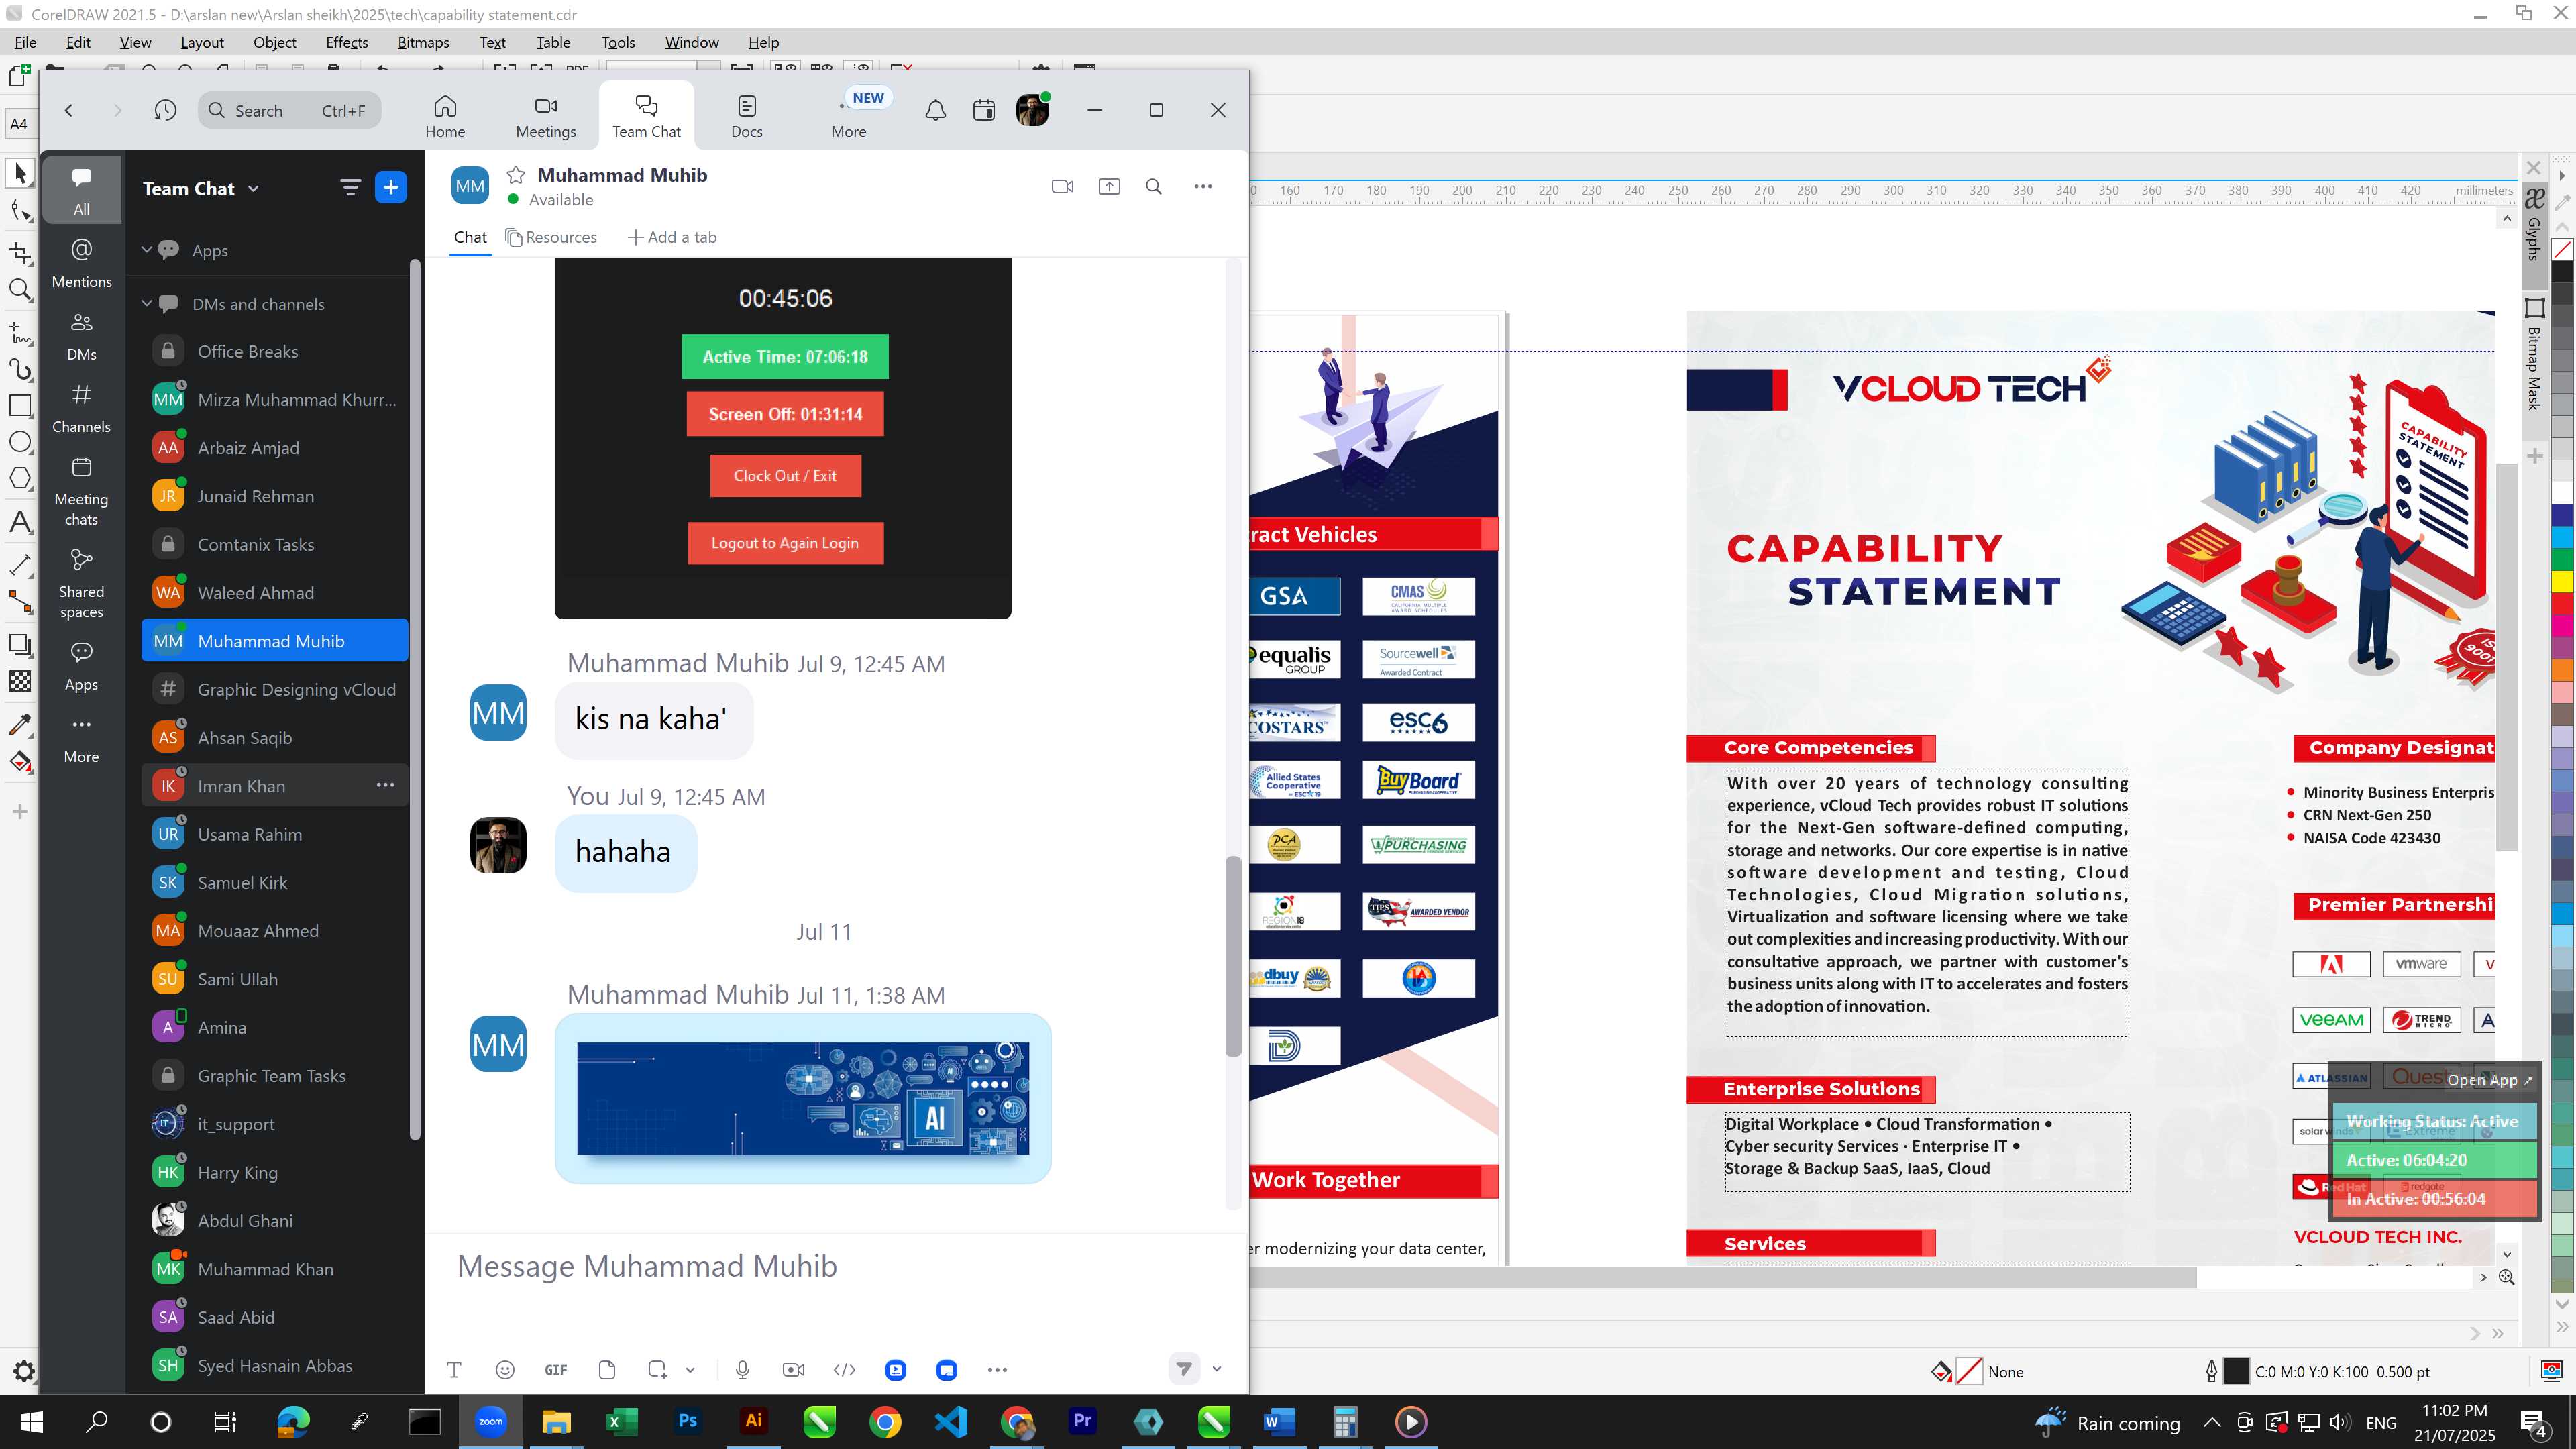Open Mentions in Zoom sidebar
This screenshot has height=1449, width=2576.
tap(82, 263)
